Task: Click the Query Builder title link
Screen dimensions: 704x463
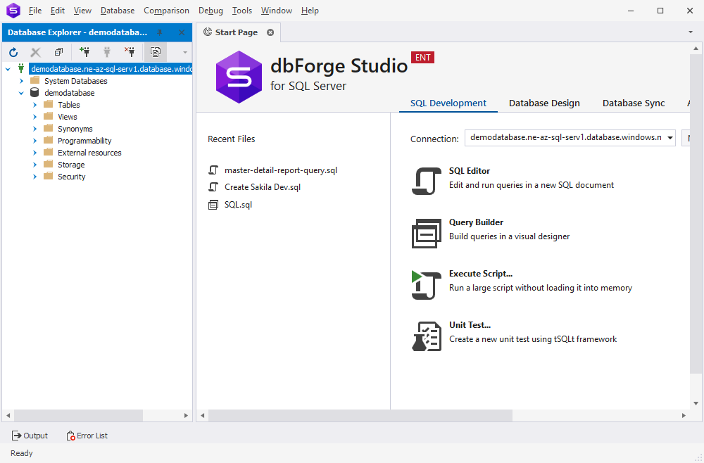Action: tap(476, 222)
